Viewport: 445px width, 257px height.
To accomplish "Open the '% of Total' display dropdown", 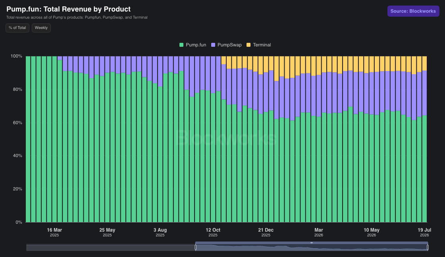I will (x=17, y=28).
